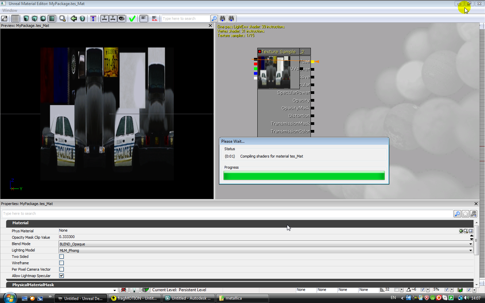The image size is (485, 303).
Task: Enable Per Pixel Camera Vector checkbox
Action: point(62,269)
